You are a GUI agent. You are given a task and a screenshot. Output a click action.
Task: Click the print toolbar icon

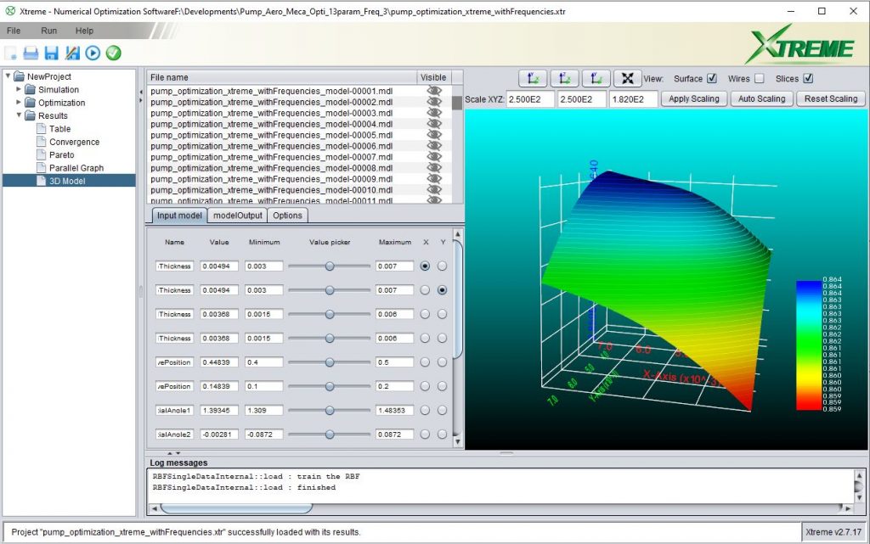coord(31,53)
